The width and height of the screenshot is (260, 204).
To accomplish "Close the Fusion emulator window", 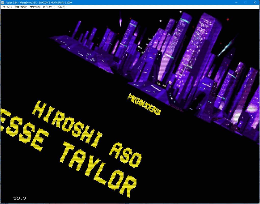I will 255,3.
